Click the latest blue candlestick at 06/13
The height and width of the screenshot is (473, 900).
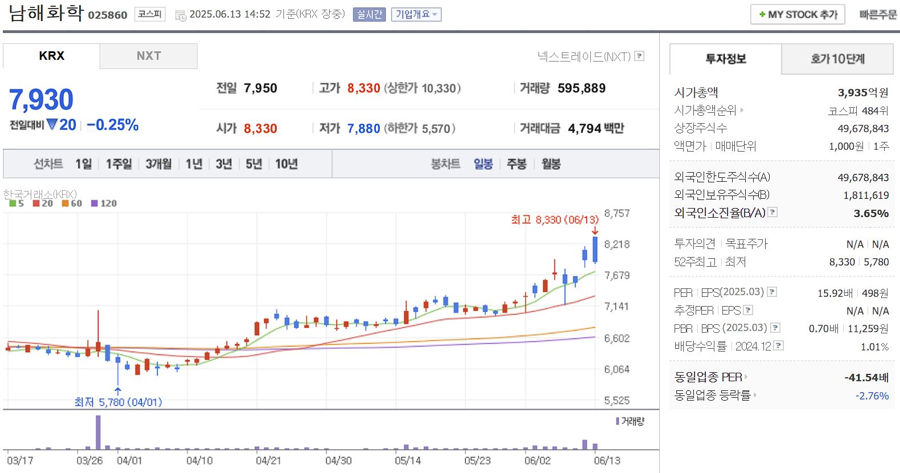[595, 250]
